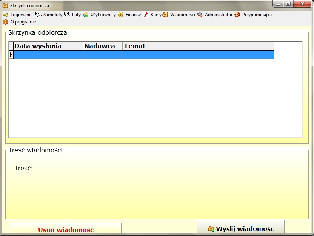Click the plane icon beside Loty
The width and height of the screenshot is (314, 236).
67,15
